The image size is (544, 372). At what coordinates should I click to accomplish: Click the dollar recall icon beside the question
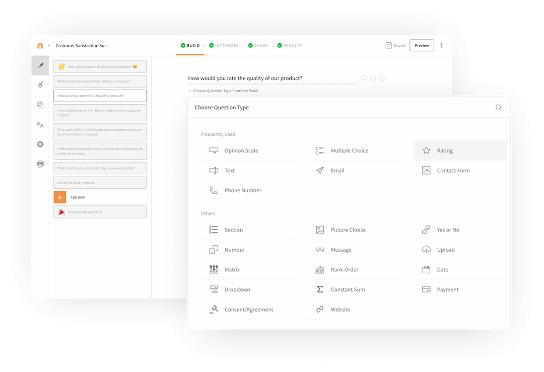click(373, 78)
